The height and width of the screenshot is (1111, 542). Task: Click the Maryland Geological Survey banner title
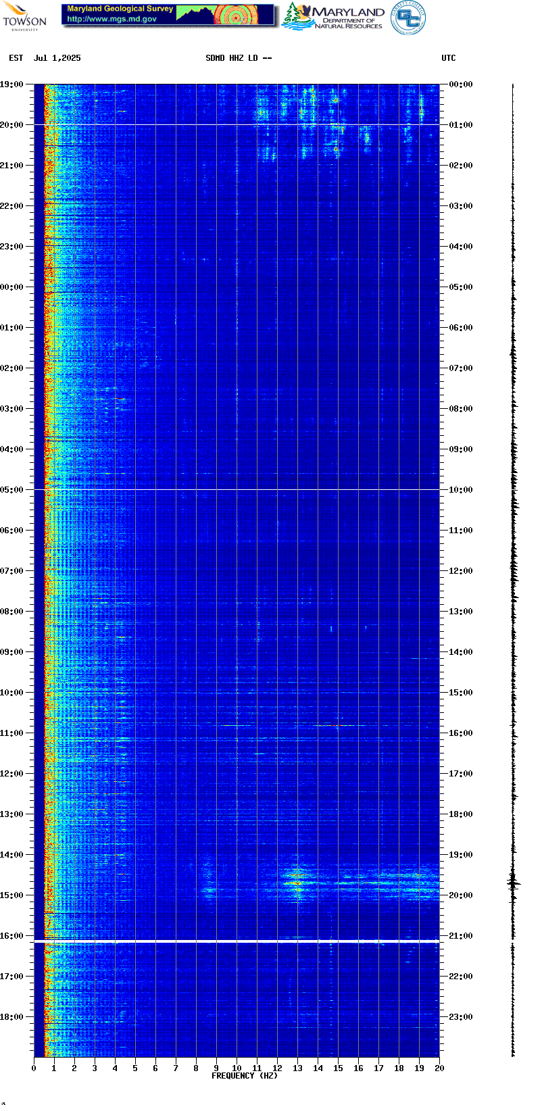[120, 9]
